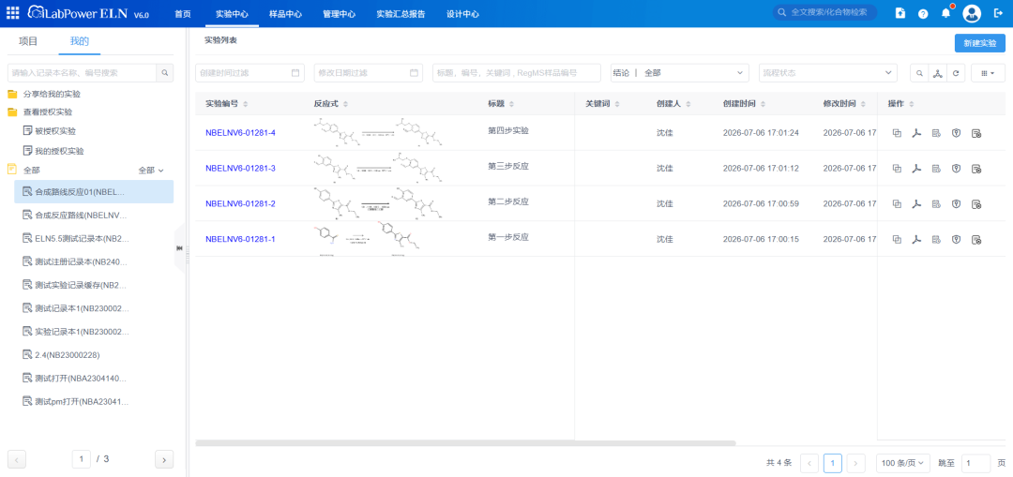Screen dimensions: 1013x477
Task: Click the notebook name search field
Action: tap(82, 73)
